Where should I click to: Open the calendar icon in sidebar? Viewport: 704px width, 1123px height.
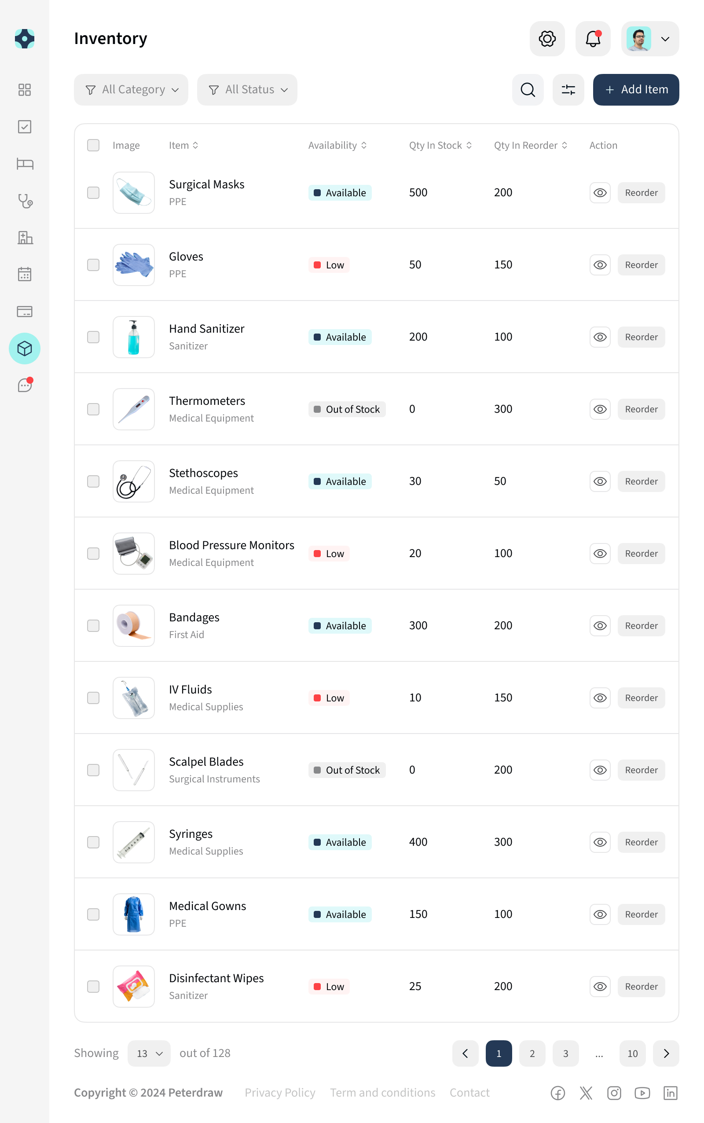tap(25, 275)
